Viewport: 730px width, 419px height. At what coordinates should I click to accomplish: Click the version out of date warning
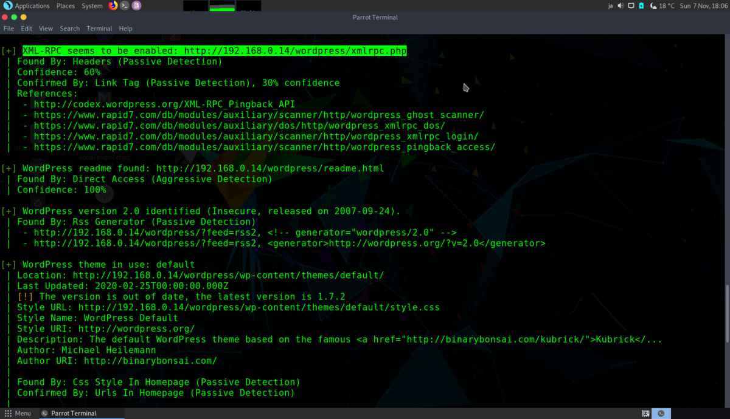(x=181, y=297)
